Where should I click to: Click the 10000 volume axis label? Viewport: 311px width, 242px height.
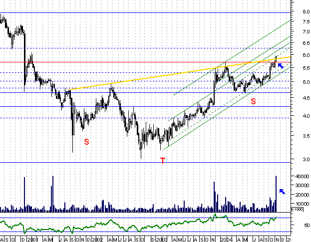coord(300,203)
